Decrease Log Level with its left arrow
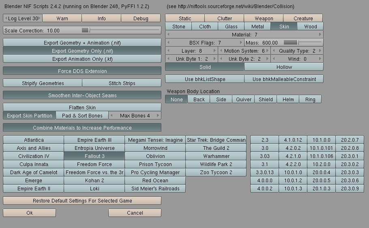The width and height of the screenshot is (369, 228). tap(6, 18)
